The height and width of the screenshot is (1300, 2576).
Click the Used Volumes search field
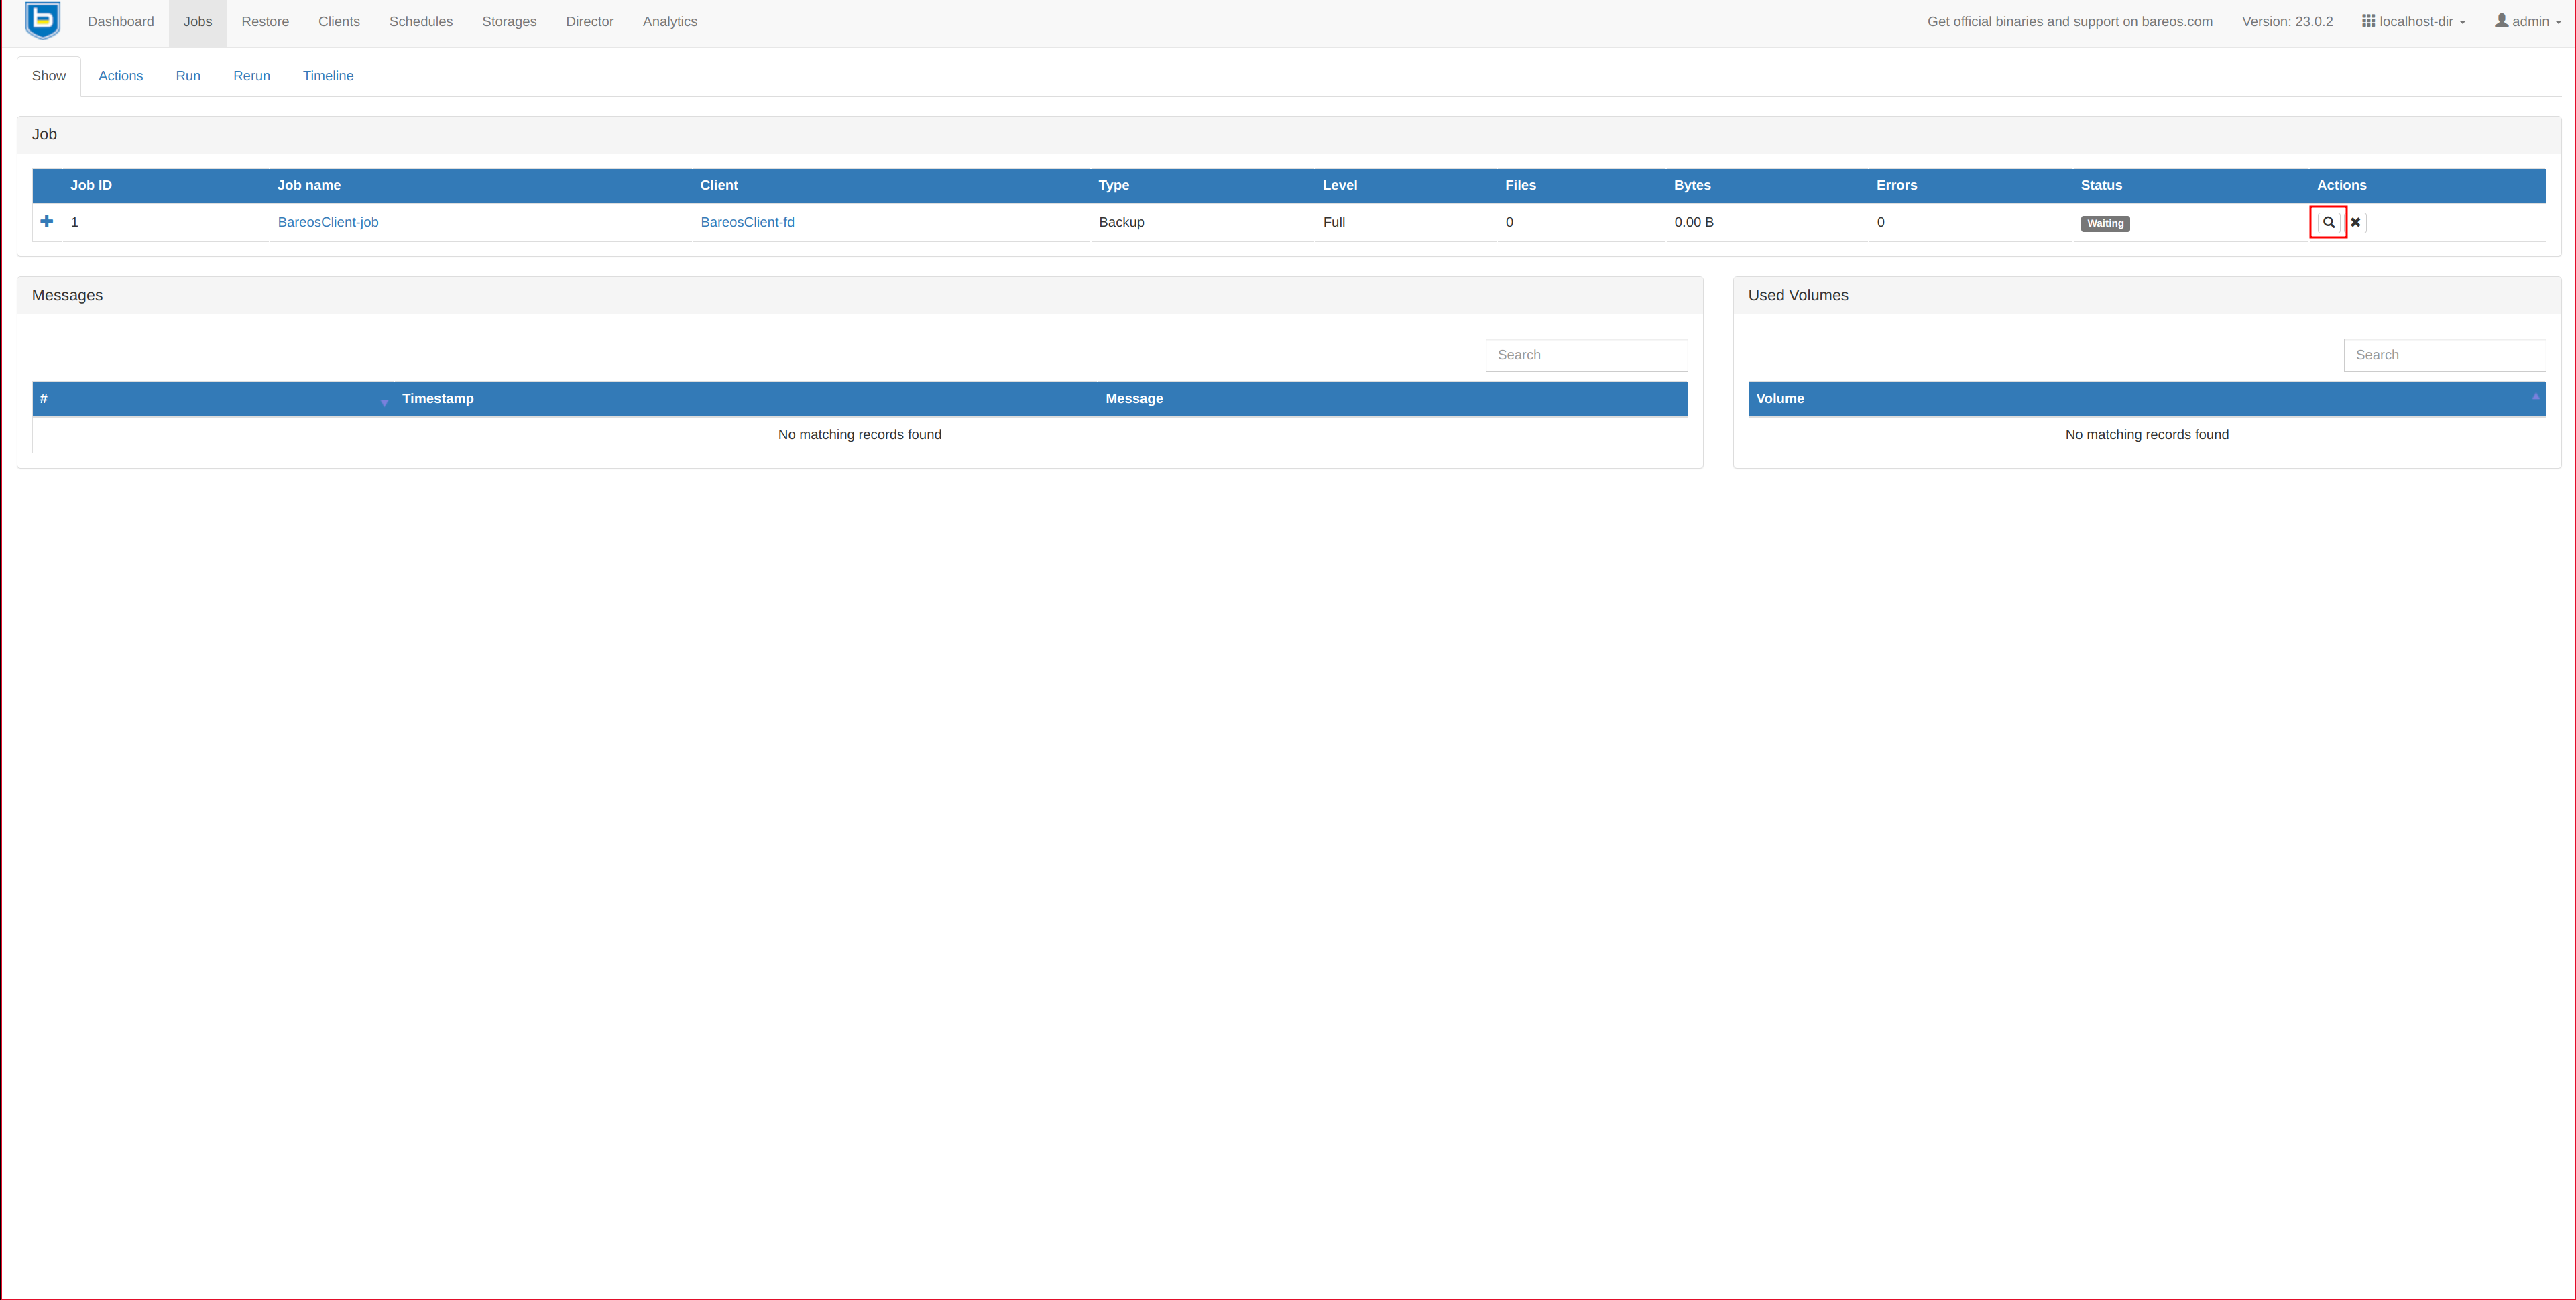pos(2444,355)
